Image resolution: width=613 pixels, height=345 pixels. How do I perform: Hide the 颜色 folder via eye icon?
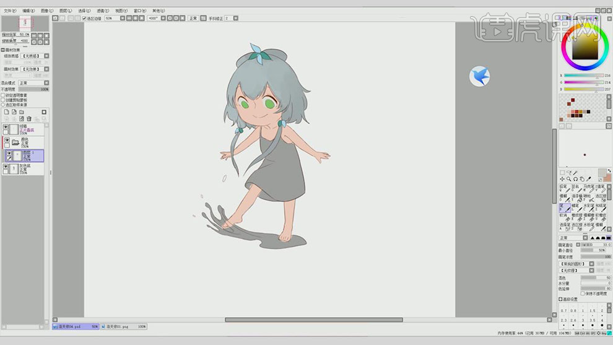point(7,140)
